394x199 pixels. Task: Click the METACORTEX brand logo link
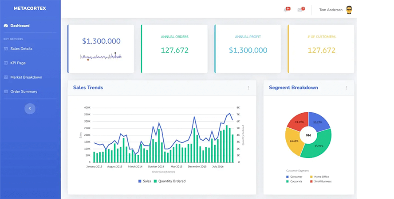pos(30,8)
